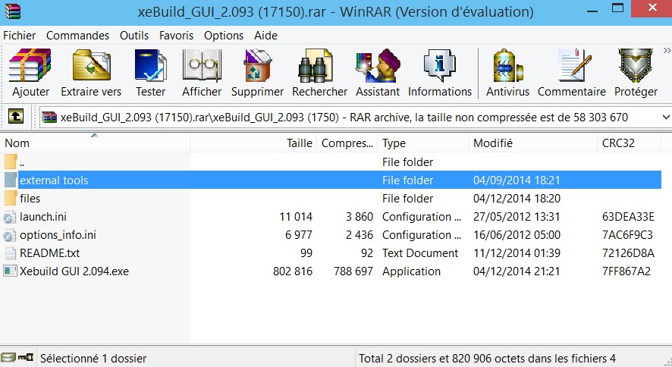
Task: Select the Xebuild GUI 2.094.exe file
Action: [x=74, y=271]
